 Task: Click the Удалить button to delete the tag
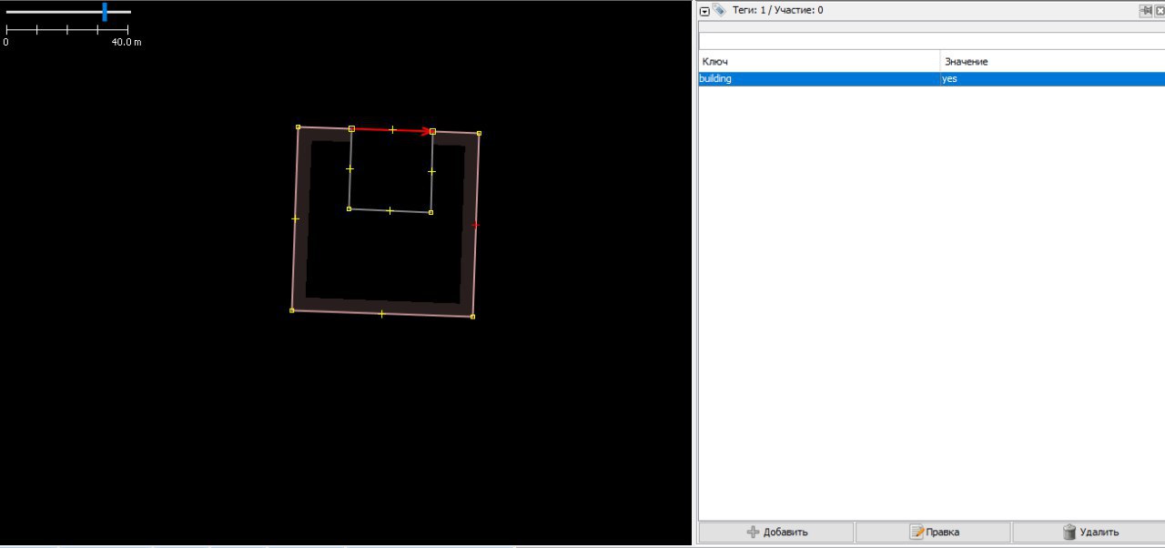point(1089,532)
